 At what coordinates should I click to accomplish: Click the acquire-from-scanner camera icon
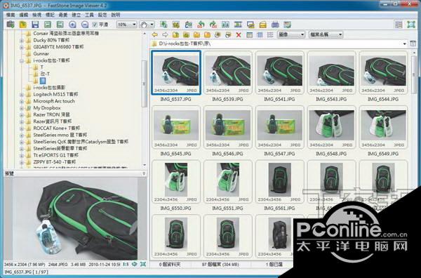pos(11,25)
